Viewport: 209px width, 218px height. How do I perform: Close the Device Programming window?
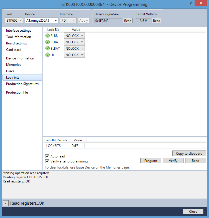(x=201, y=3)
